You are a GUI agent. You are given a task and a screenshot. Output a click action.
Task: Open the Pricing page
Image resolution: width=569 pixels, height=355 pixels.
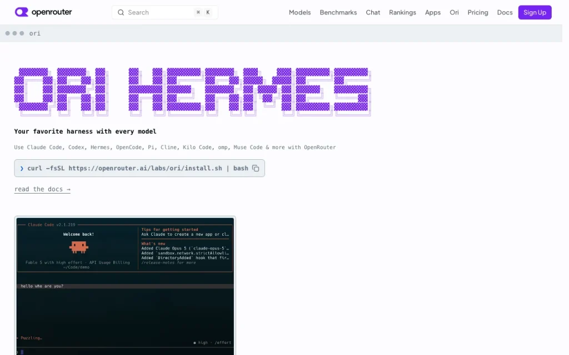point(478,12)
